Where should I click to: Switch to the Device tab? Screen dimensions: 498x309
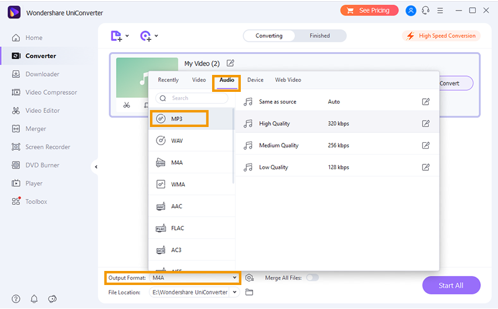click(255, 80)
